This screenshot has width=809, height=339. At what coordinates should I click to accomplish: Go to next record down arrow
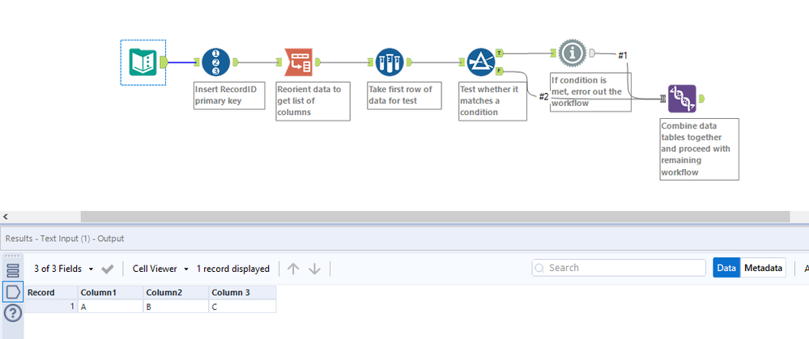pyautogui.click(x=315, y=269)
